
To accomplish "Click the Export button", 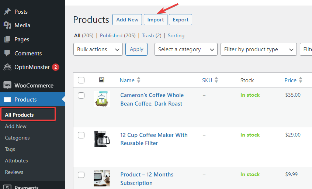I will [180, 20].
